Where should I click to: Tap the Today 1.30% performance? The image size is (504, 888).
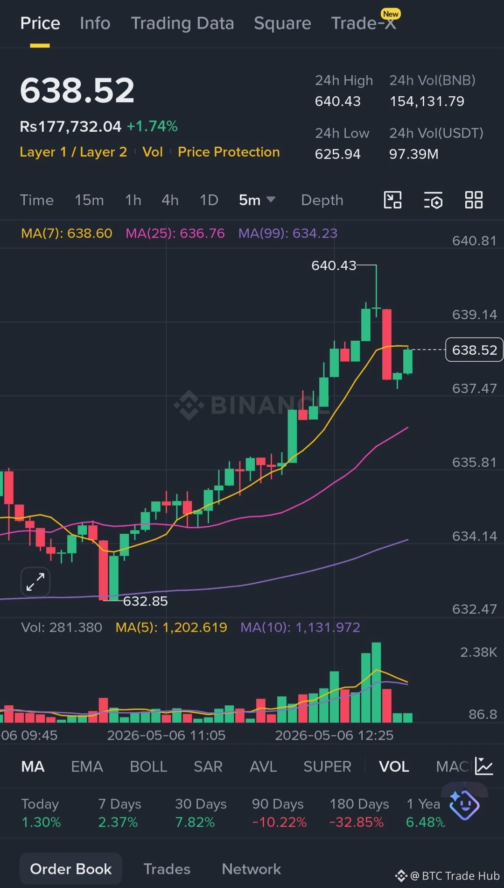coord(41,813)
